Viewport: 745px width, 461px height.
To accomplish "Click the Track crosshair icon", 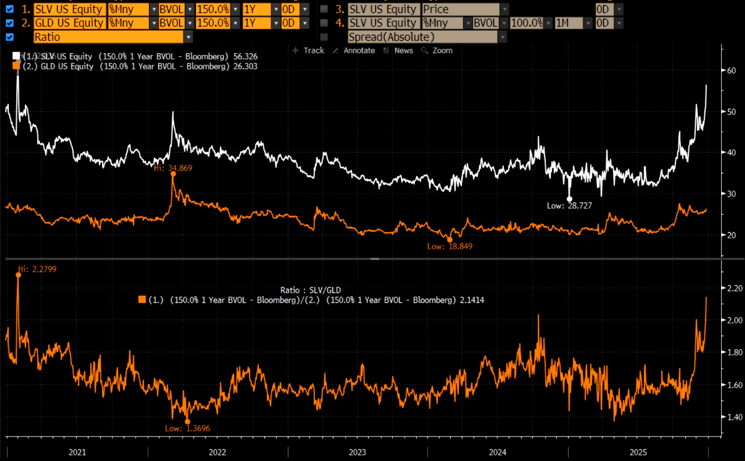I will 295,50.
